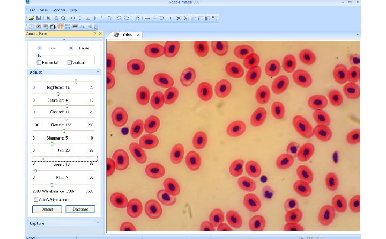Screen dimensions: 386x239
Task: Select the Zoom Out magnifier tool
Action: point(63,18)
